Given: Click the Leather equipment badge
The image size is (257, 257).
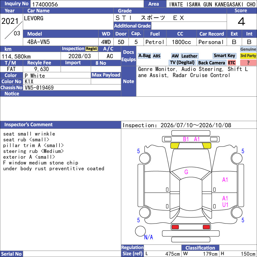Looking at the screenshot, I should [x=189, y=56].
